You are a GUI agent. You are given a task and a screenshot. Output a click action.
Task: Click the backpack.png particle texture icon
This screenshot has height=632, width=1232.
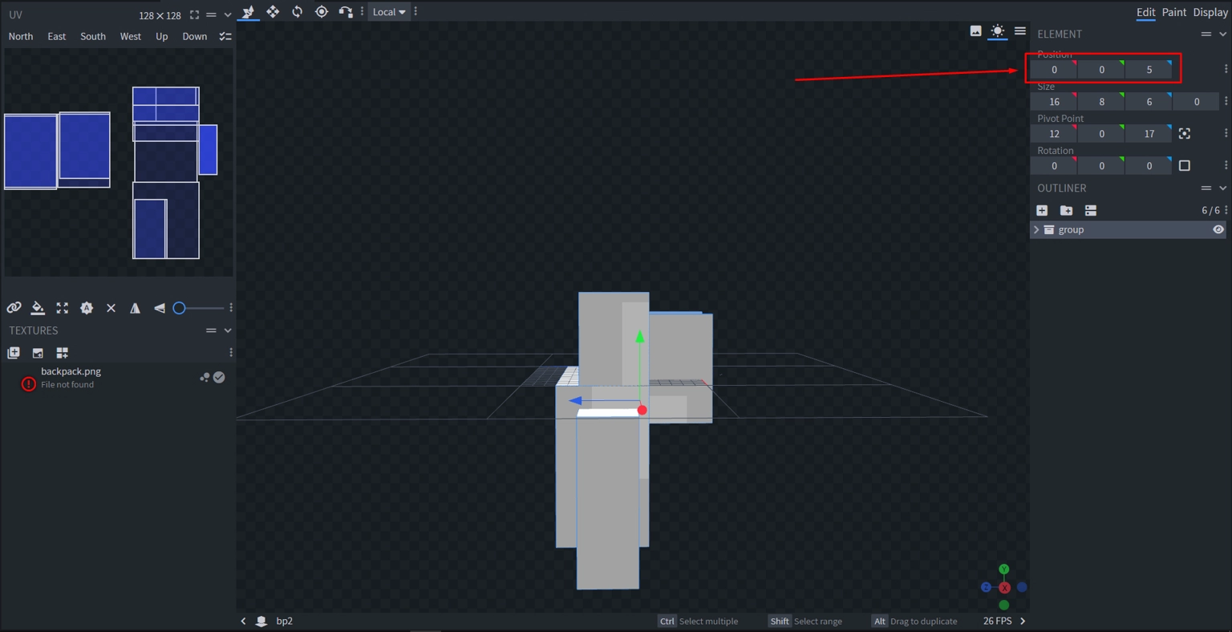pyautogui.click(x=205, y=377)
